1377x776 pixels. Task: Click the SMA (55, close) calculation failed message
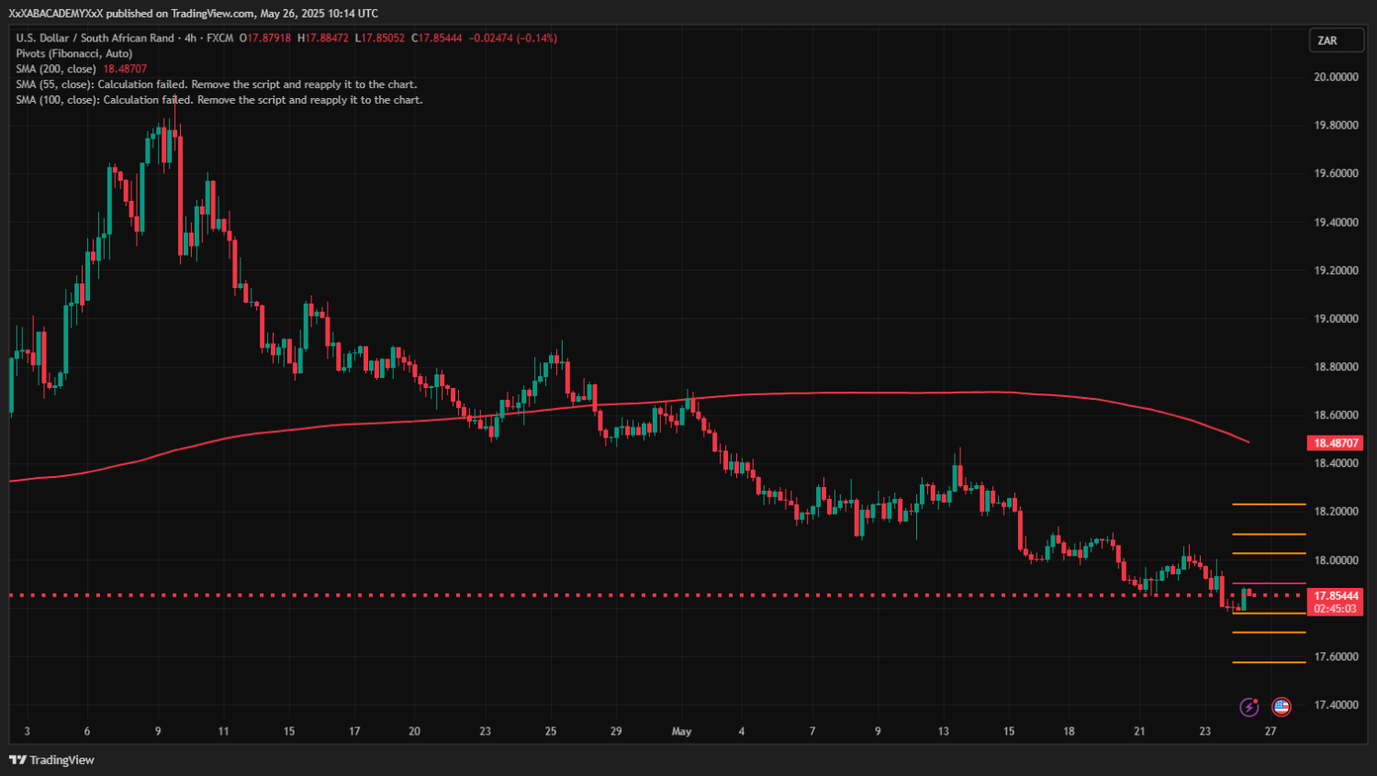[216, 84]
